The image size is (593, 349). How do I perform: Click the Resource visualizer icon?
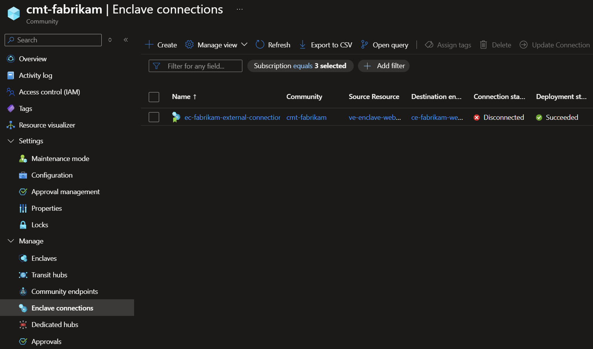[x=11, y=125]
